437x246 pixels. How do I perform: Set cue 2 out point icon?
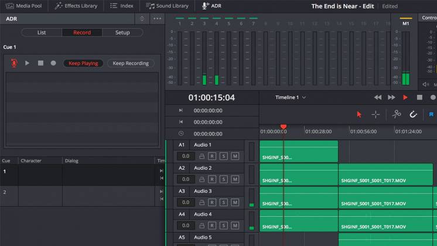(x=161, y=199)
